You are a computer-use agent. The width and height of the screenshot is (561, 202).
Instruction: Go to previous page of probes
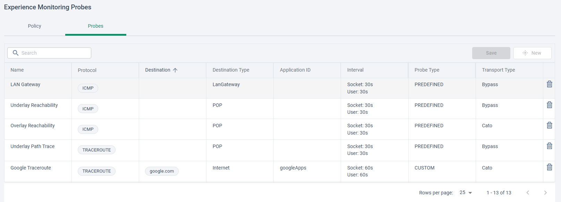(x=528, y=193)
